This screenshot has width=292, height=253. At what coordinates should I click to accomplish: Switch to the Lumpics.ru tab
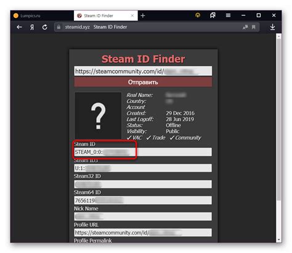click(x=42, y=15)
